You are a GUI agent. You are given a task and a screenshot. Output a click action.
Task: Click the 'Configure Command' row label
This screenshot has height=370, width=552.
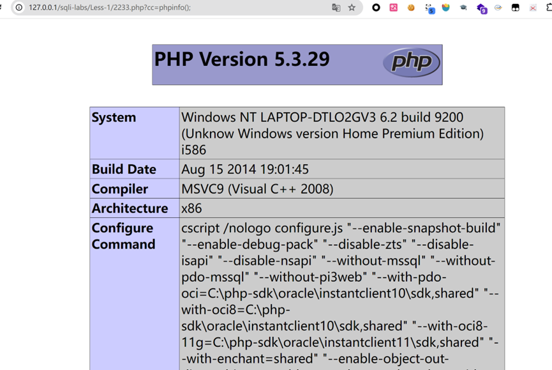coord(124,236)
